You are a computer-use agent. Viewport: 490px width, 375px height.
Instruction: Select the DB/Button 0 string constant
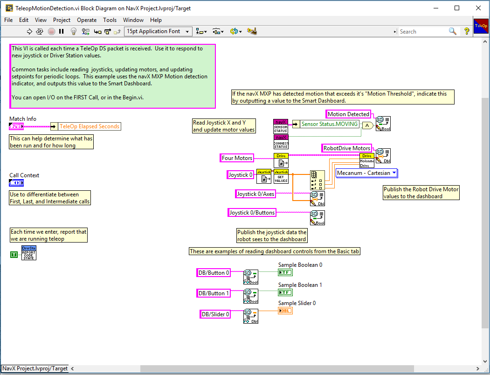pos(214,273)
